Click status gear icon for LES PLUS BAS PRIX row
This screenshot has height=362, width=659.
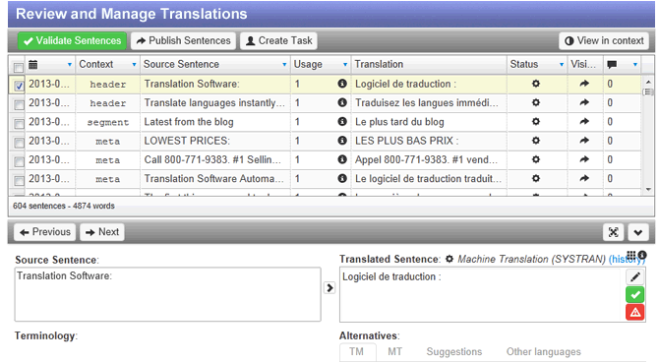point(535,141)
